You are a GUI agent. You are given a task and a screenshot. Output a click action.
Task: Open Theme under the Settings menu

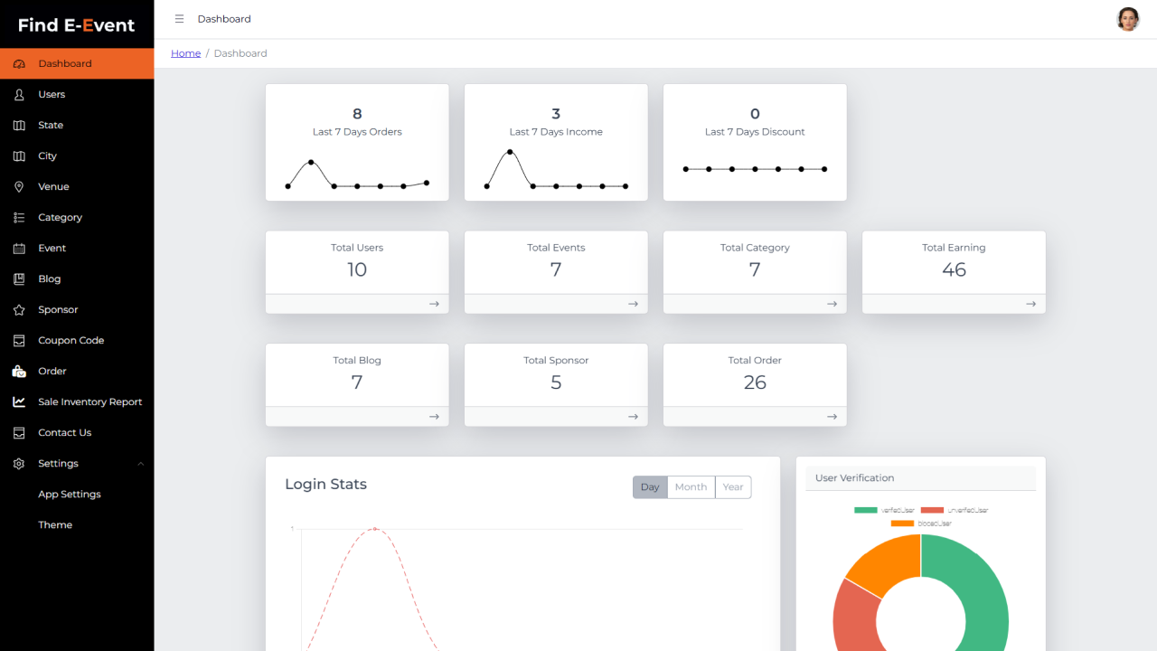tap(55, 524)
